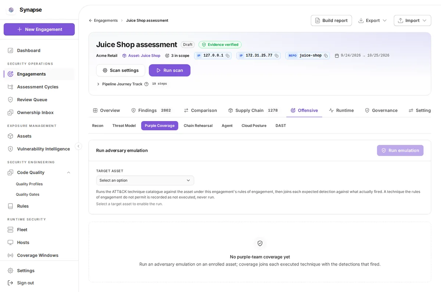Screen dimensions: 441x292
Task: Open Quality Profiles in sidebar
Action: click(x=29, y=184)
